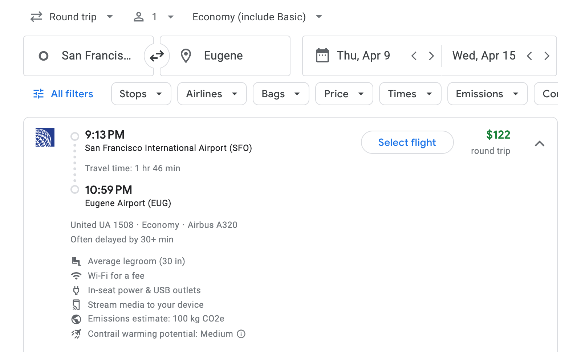This screenshot has width=581, height=352.
Task: Click the passenger count person icon
Action: (x=138, y=17)
